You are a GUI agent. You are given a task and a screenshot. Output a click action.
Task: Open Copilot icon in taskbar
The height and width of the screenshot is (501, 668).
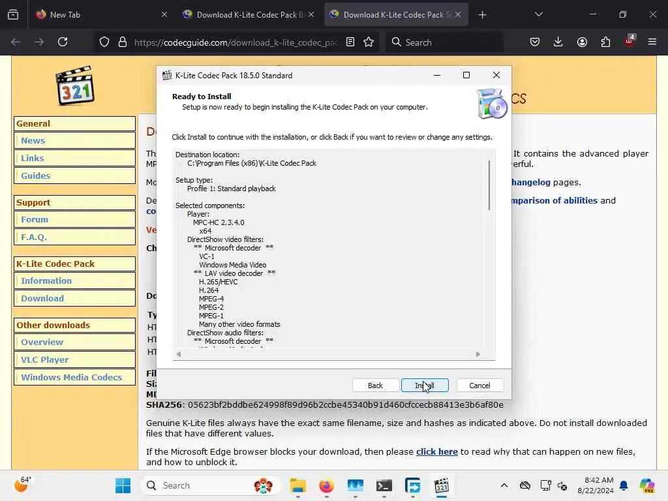(x=647, y=485)
